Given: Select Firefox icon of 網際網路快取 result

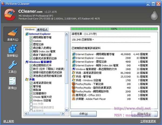Looking at the screenshot, I should point(73,91).
